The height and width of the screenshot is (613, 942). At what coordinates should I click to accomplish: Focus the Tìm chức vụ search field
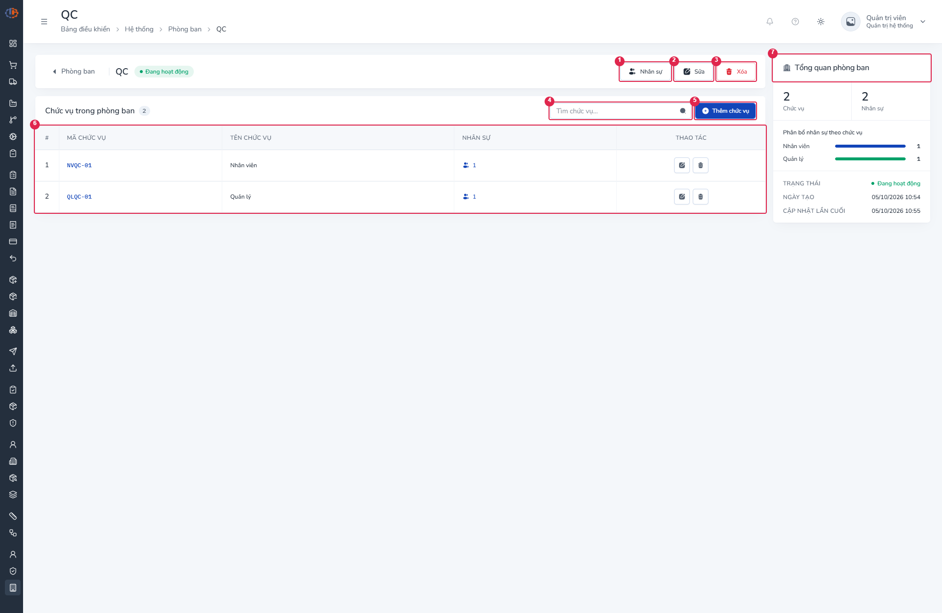pyautogui.click(x=621, y=111)
